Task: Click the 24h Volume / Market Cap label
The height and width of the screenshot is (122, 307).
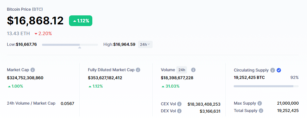Action: (x=31, y=103)
